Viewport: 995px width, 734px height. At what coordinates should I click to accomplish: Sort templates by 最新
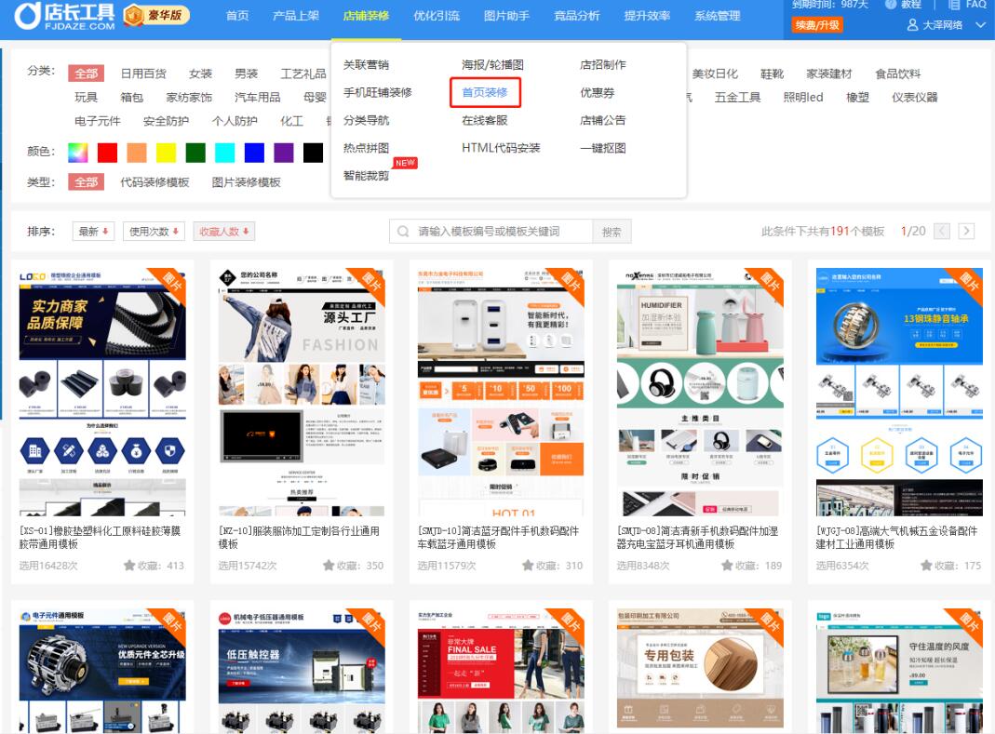pyautogui.click(x=93, y=232)
